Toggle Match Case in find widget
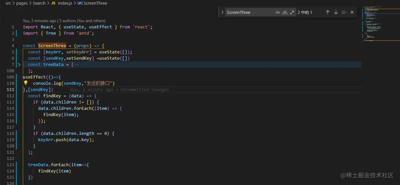Viewport: 400px width, 185px height. 278,12
